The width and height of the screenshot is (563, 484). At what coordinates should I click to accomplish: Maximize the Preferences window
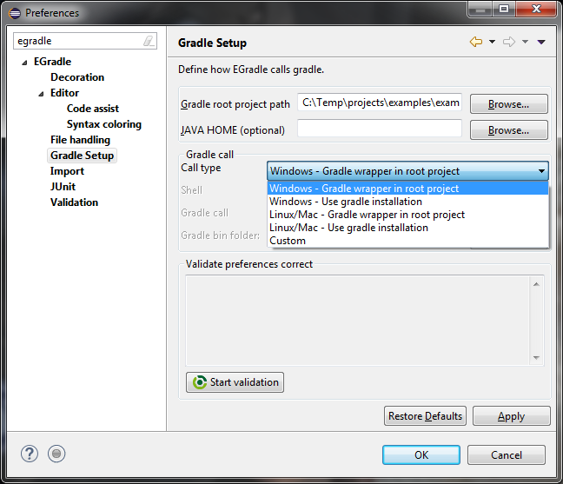pyautogui.click(x=504, y=9)
